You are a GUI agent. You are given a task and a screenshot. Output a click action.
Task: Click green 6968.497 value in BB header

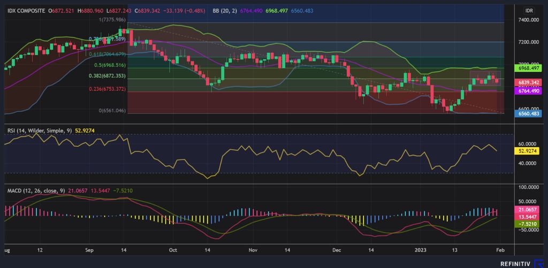click(x=277, y=11)
